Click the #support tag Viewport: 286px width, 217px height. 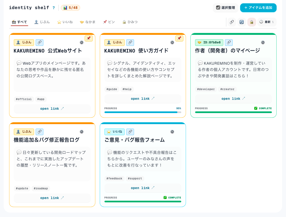tap(135, 179)
